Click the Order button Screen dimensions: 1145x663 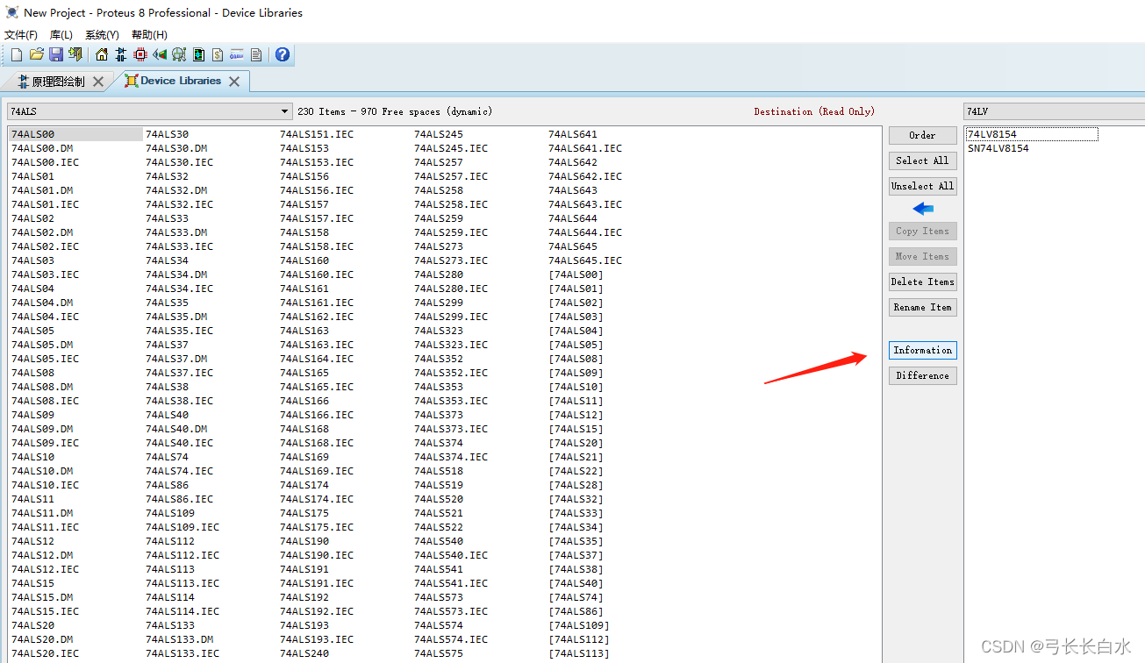point(922,135)
